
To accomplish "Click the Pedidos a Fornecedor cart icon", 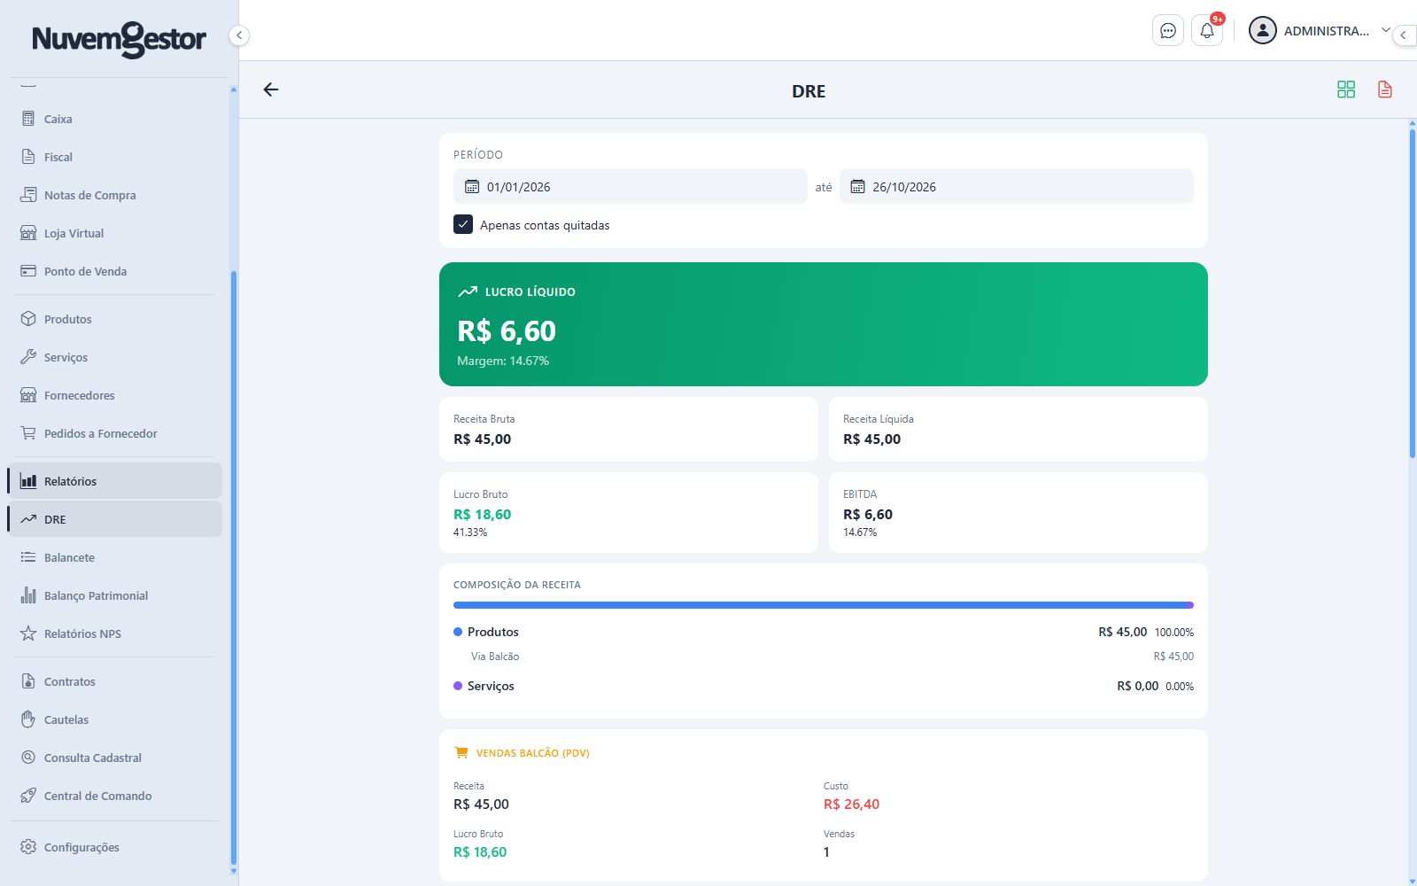I will click(x=28, y=433).
